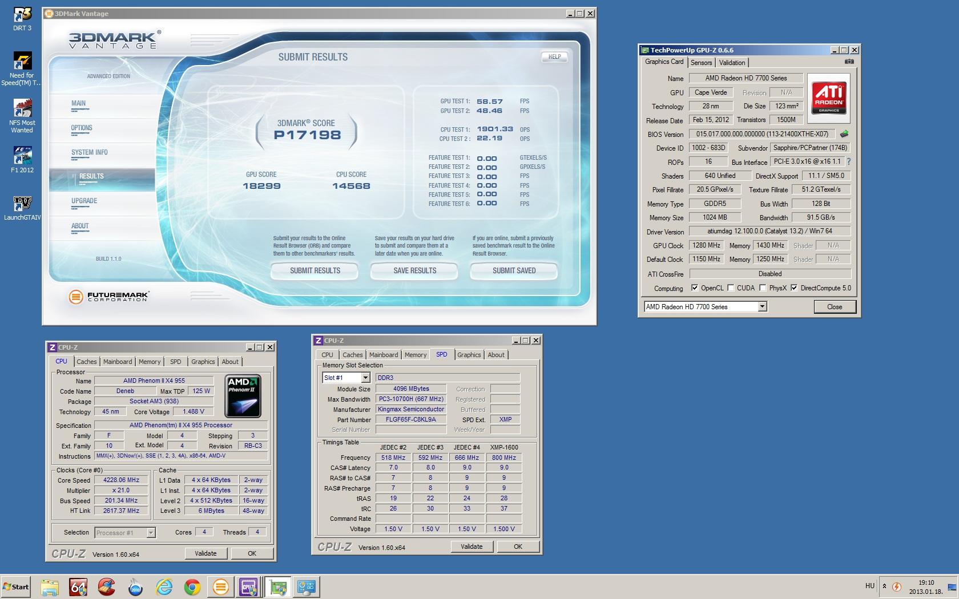Open Memory tab in right CPU-Z window
The image size is (959, 599).
[x=416, y=355]
